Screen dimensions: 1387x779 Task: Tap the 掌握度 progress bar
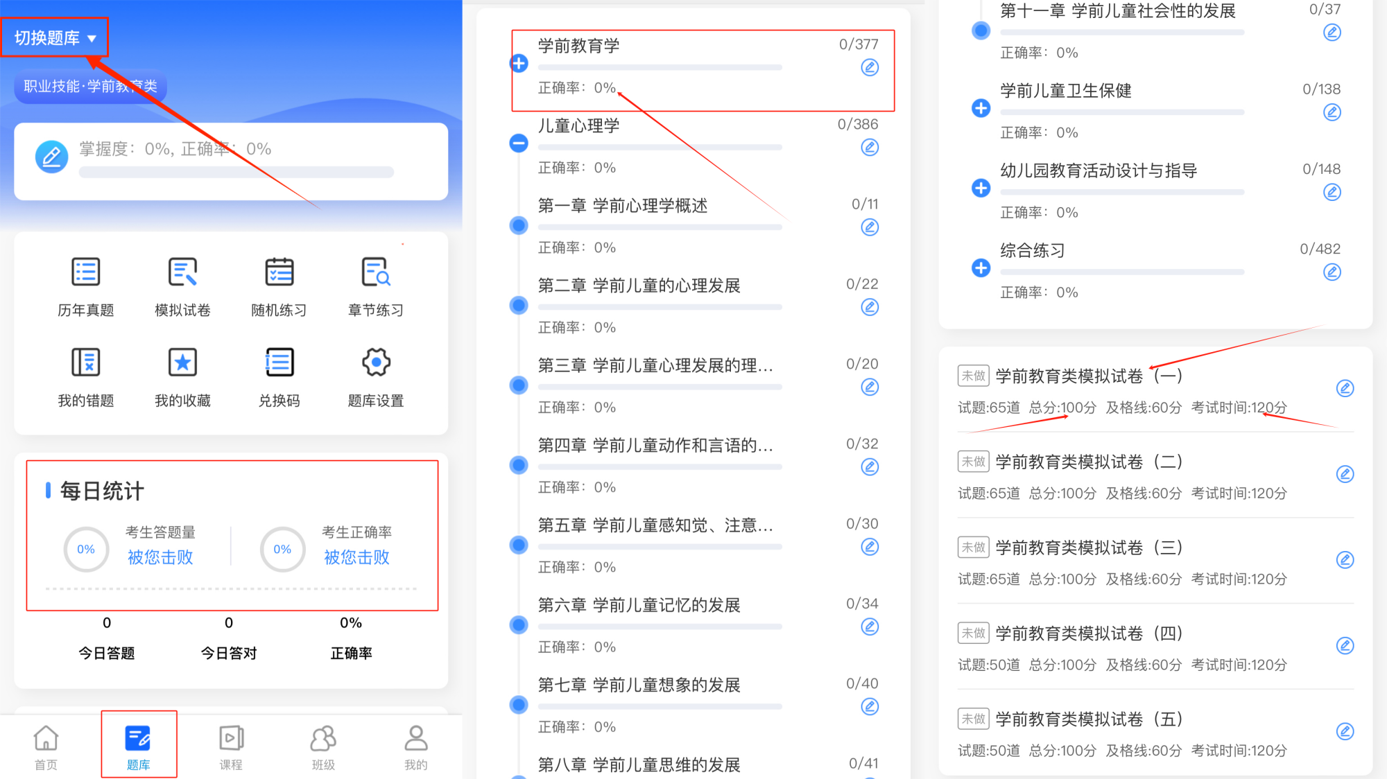point(236,172)
